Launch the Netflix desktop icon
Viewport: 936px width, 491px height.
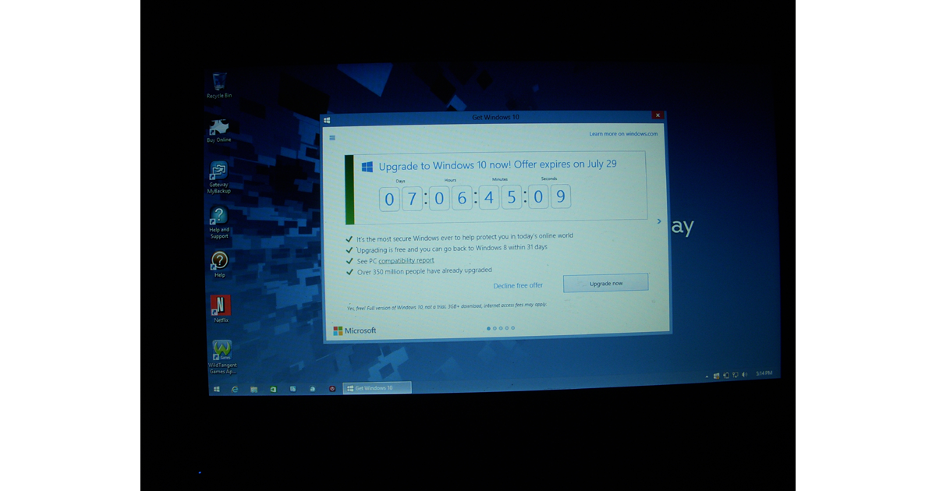(221, 306)
